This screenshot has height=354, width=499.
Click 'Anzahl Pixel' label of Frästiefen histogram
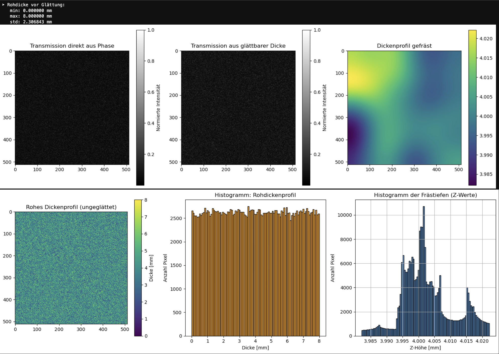pyautogui.click(x=332, y=268)
